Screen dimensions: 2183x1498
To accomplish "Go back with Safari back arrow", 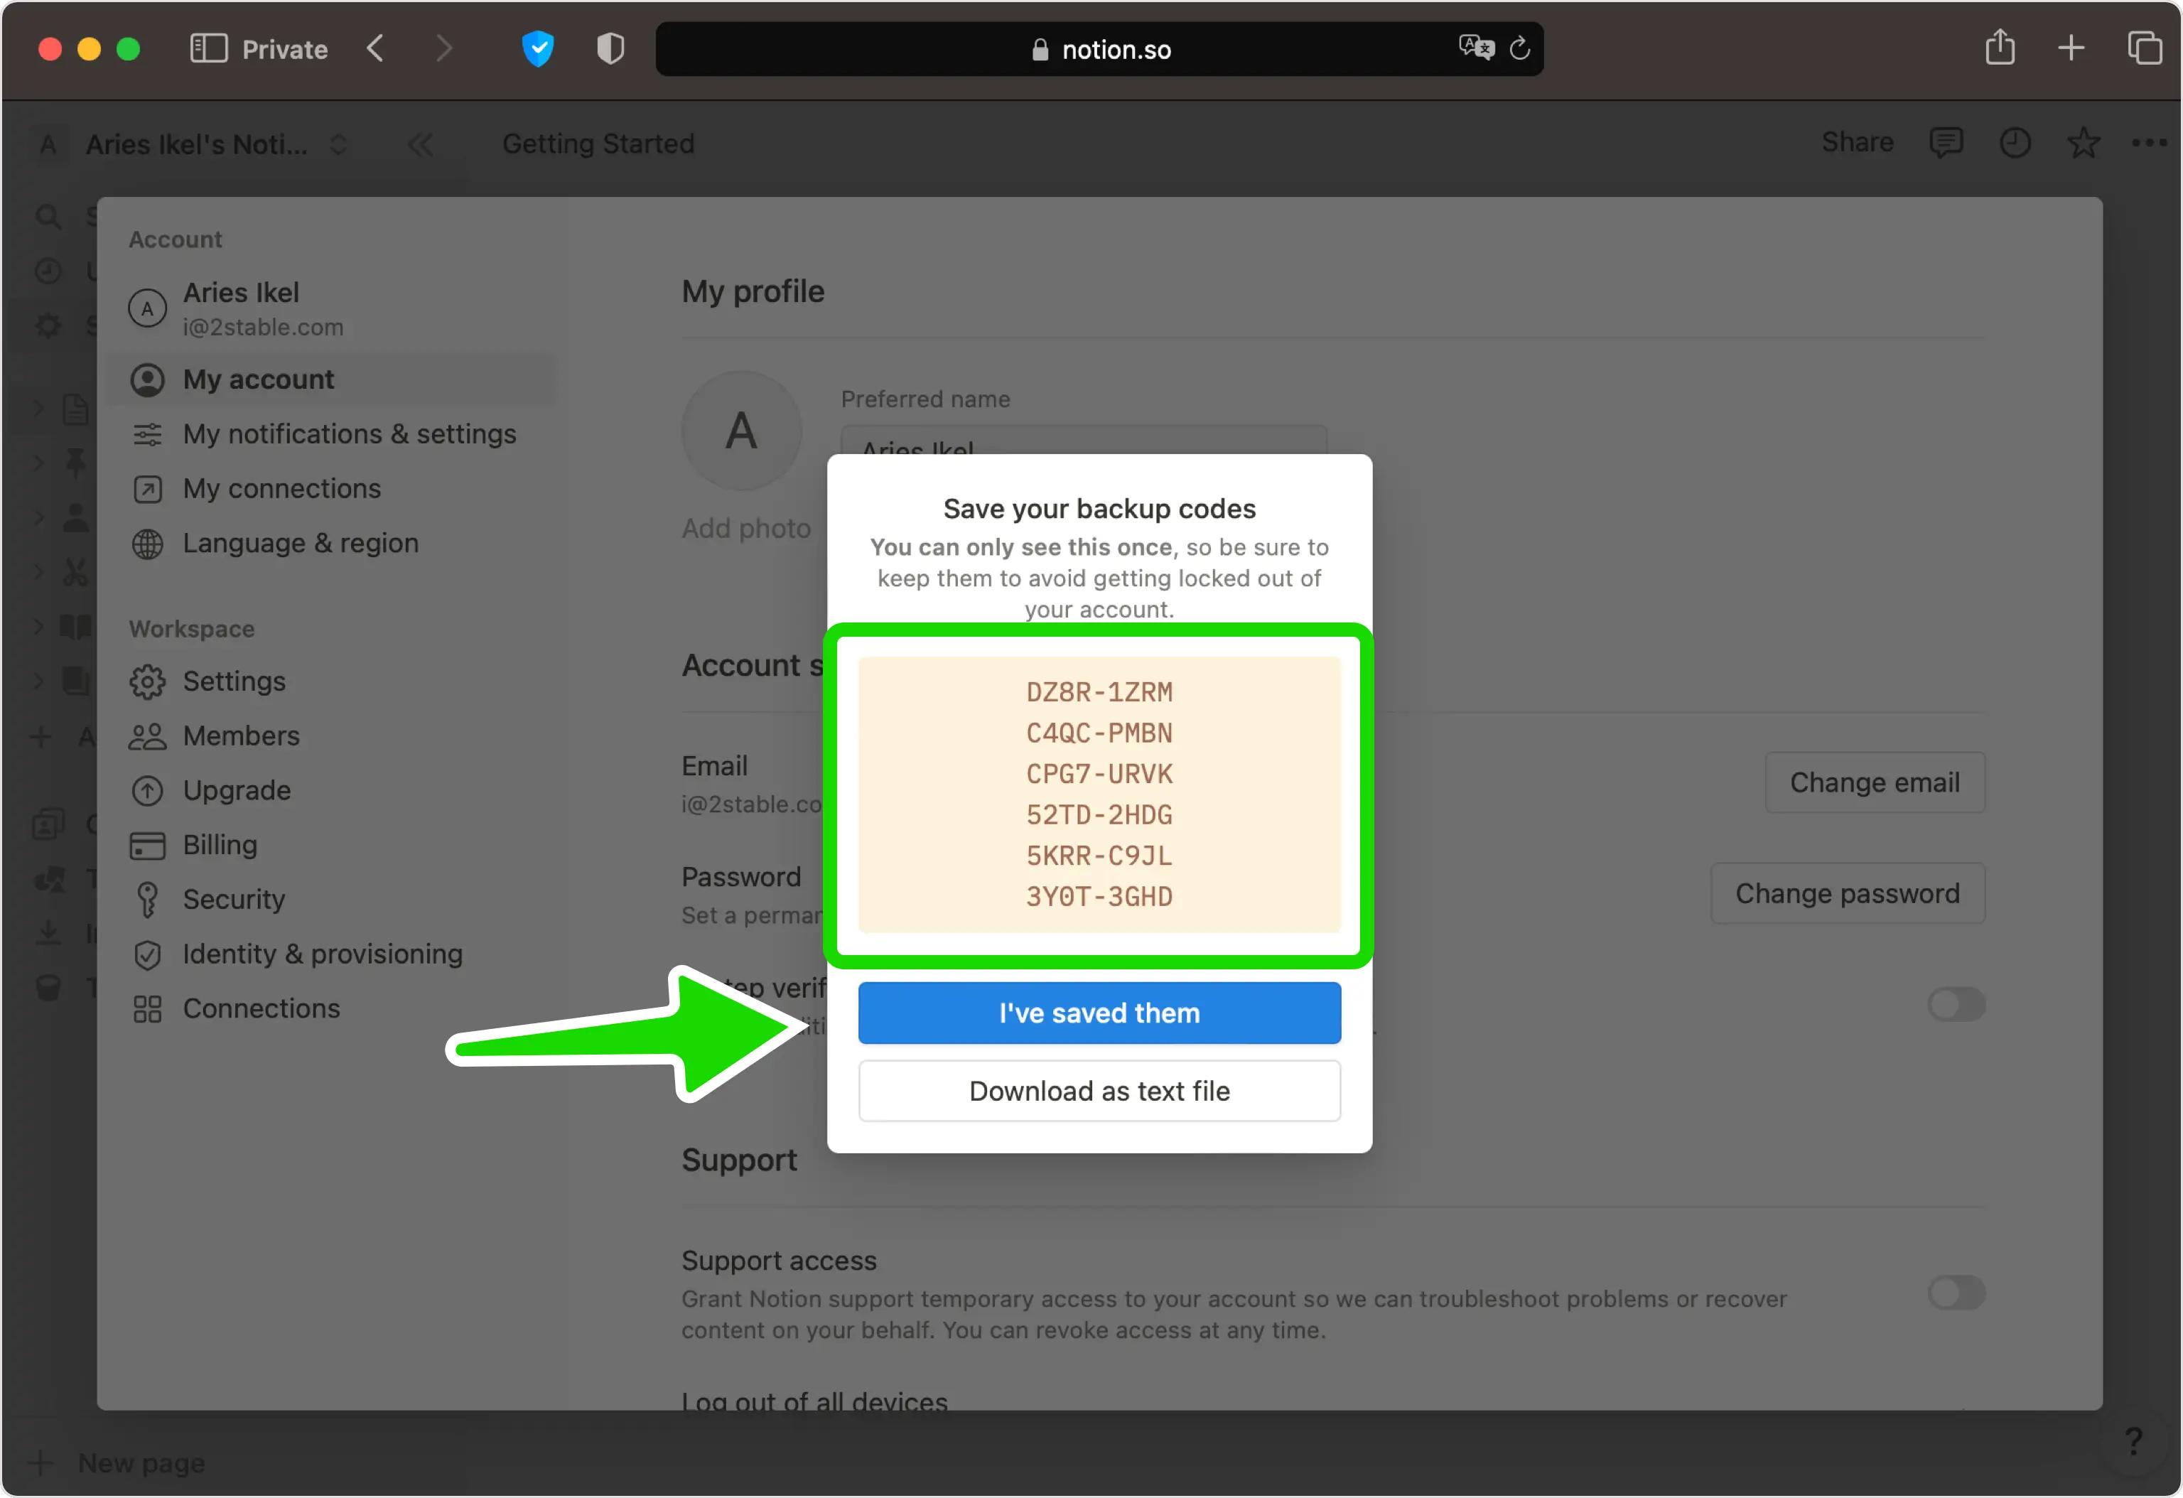I will tap(374, 48).
